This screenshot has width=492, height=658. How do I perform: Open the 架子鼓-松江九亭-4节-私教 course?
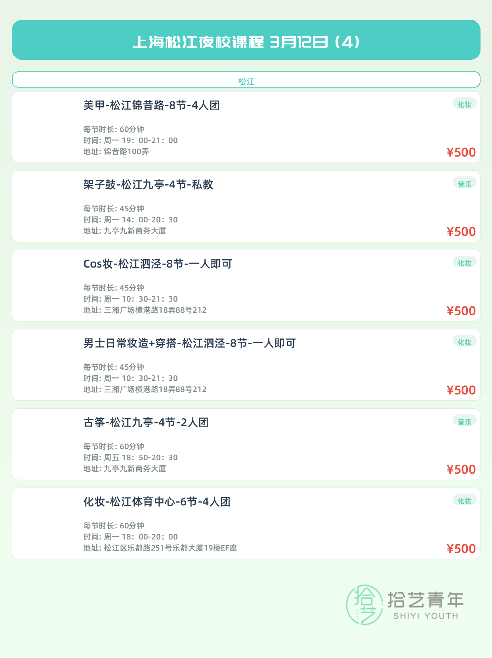coord(148,185)
